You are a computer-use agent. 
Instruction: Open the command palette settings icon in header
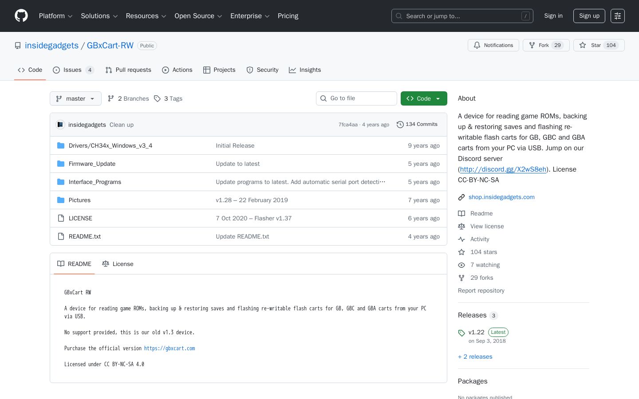coord(618,16)
